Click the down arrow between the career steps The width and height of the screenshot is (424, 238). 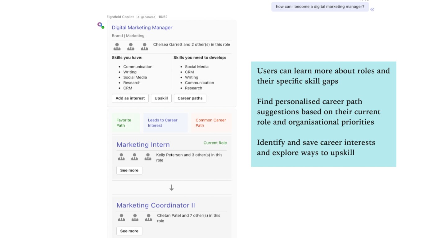[172, 188]
